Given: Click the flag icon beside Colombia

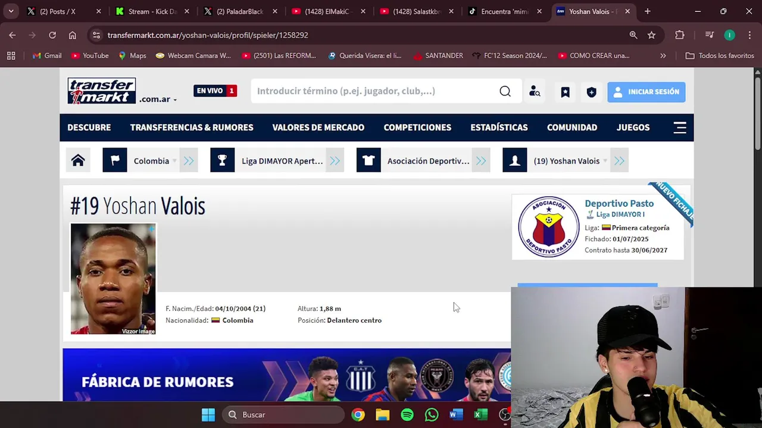Looking at the screenshot, I should [115, 160].
